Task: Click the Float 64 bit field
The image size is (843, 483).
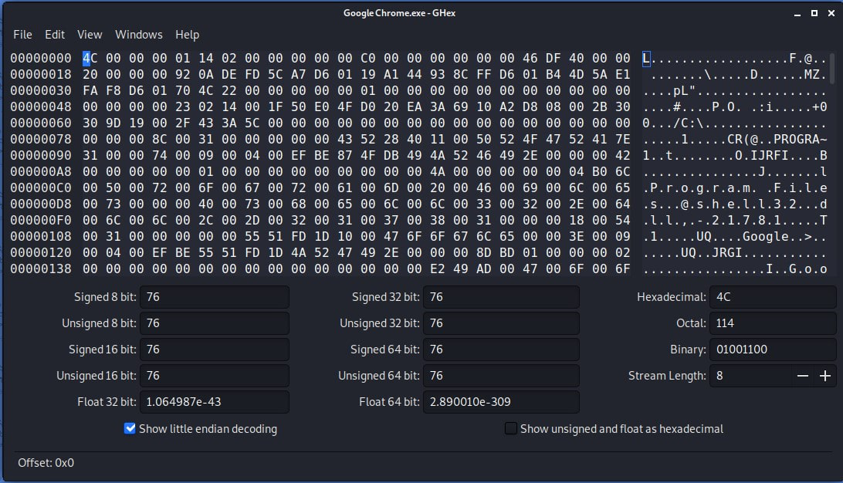Action: (500, 402)
